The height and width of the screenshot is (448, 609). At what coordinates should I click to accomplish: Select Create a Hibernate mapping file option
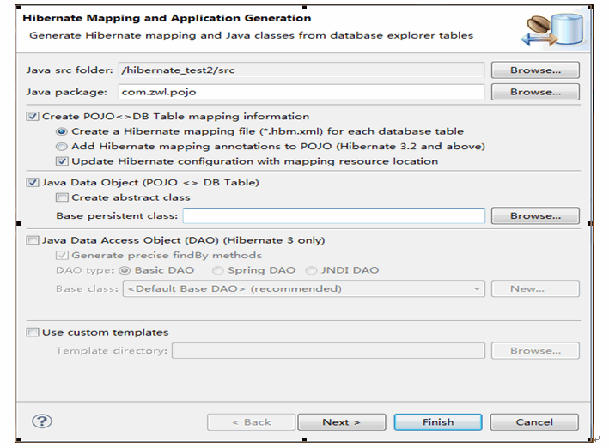[x=61, y=131]
